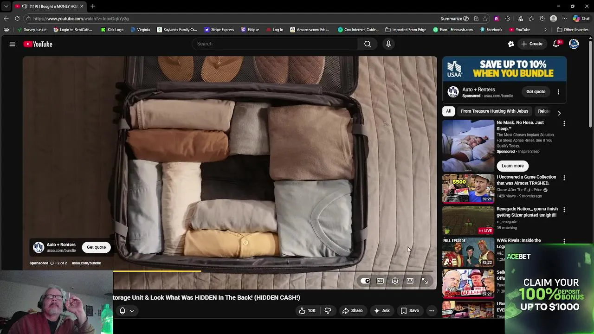The height and width of the screenshot is (334, 594).
Task: Select the All filter chip
Action: point(448,111)
